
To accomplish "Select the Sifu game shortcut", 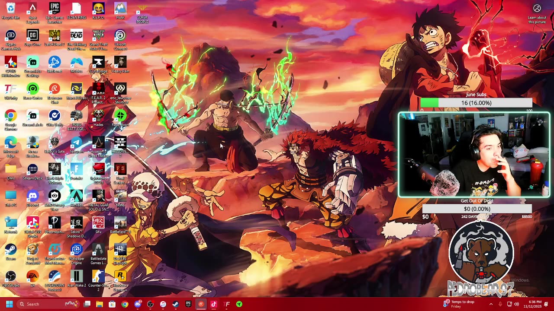I will (x=98, y=225).
